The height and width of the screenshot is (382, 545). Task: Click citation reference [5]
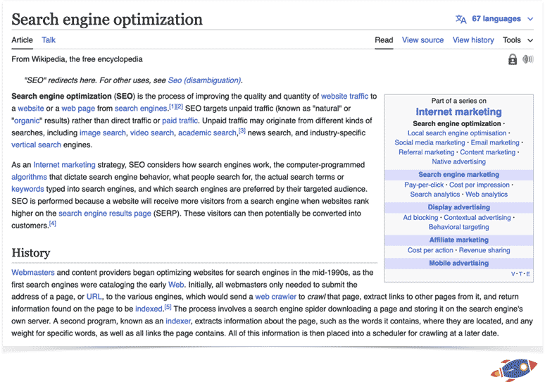click(168, 307)
